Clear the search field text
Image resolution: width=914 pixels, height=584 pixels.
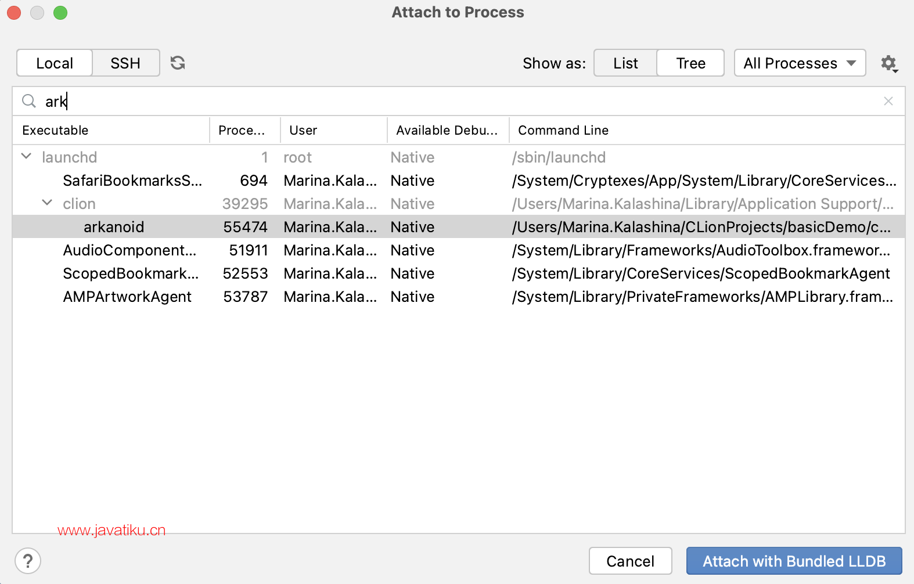tap(888, 101)
